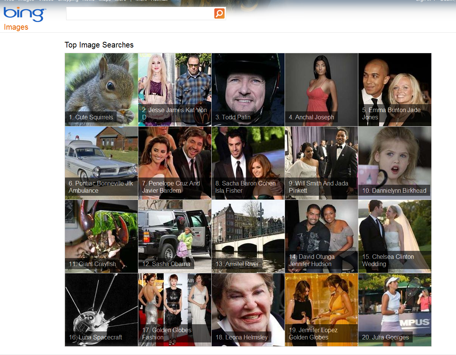The width and height of the screenshot is (456, 355).
Task: Select the Amstel River thumbnail
Action: 248,236
